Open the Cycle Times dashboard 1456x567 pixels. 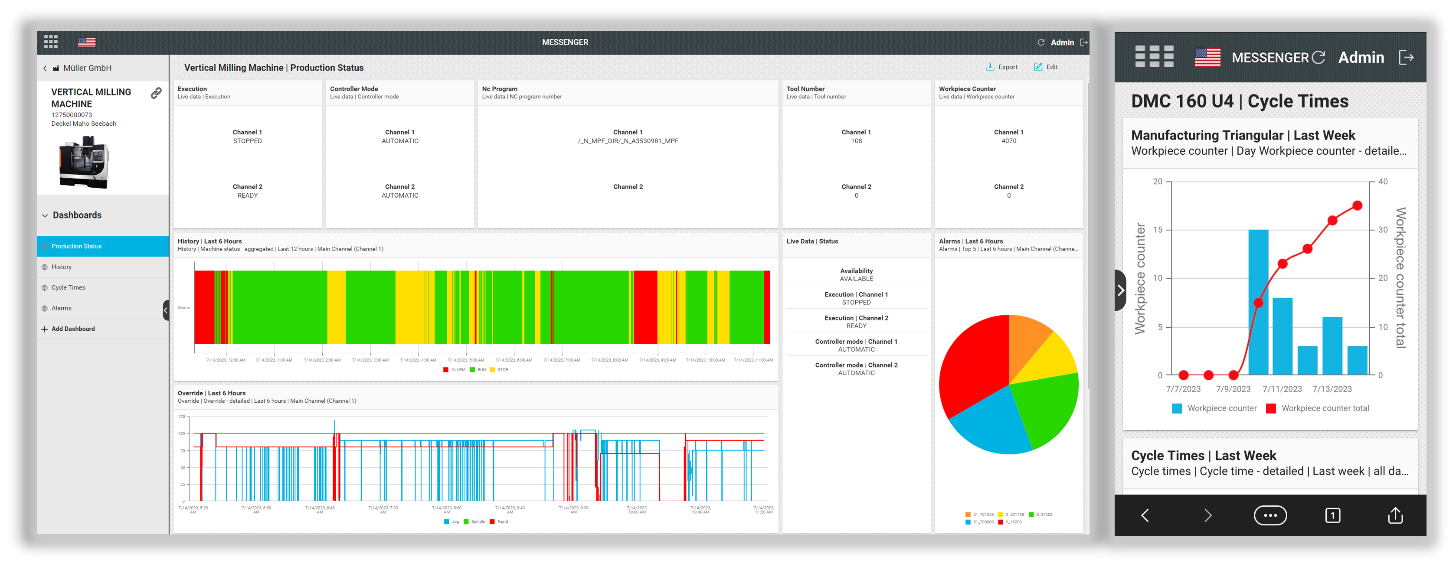click(103, 287)
